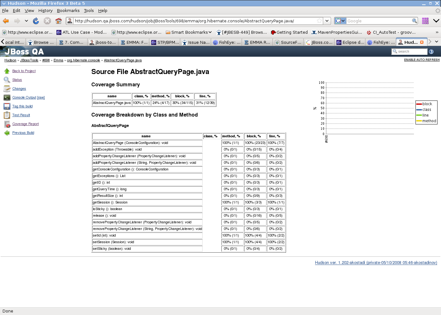Focus the Google search field
The height and width of the screenshot is (315, 441).
click(x=379, y=21)
